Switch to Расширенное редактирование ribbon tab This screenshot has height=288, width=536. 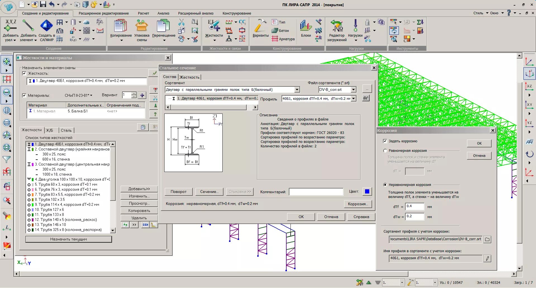(104, 13)
